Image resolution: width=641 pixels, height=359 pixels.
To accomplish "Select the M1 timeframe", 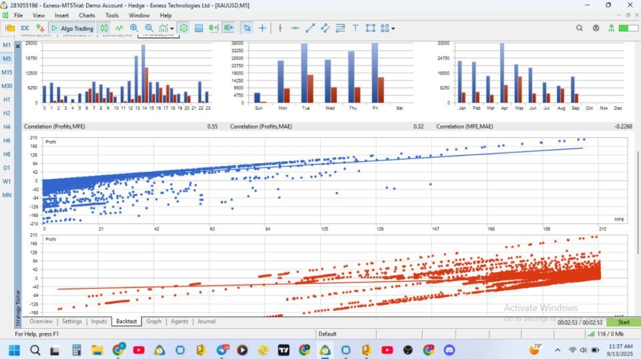I will (7, 45).
